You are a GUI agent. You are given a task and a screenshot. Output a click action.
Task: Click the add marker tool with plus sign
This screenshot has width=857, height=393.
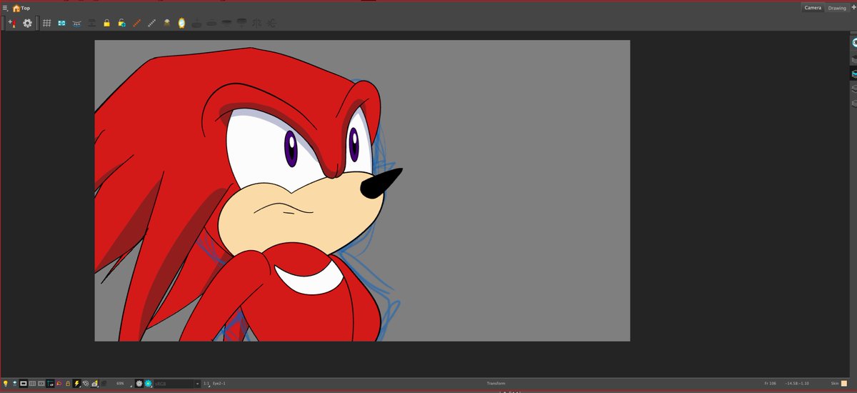click(12, 23)
